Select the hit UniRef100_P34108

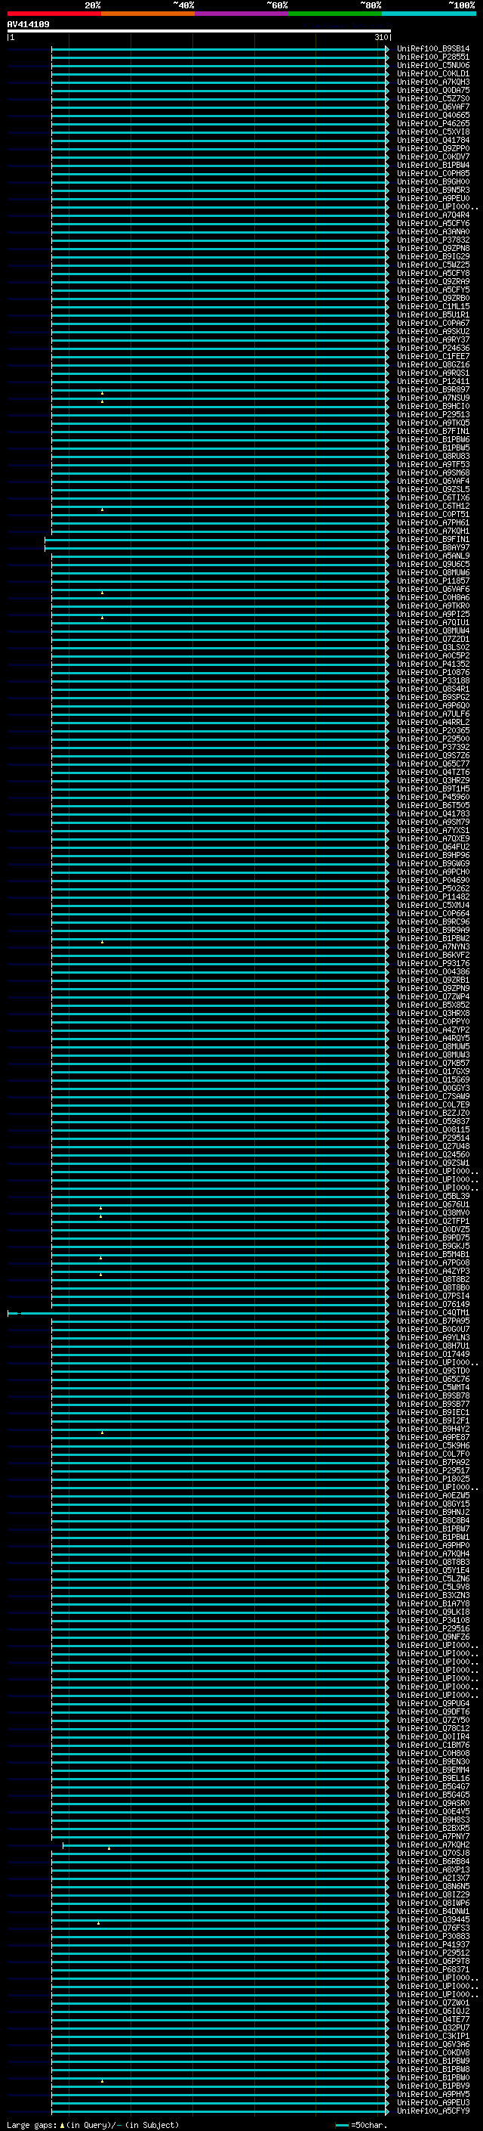[433, 1620]
